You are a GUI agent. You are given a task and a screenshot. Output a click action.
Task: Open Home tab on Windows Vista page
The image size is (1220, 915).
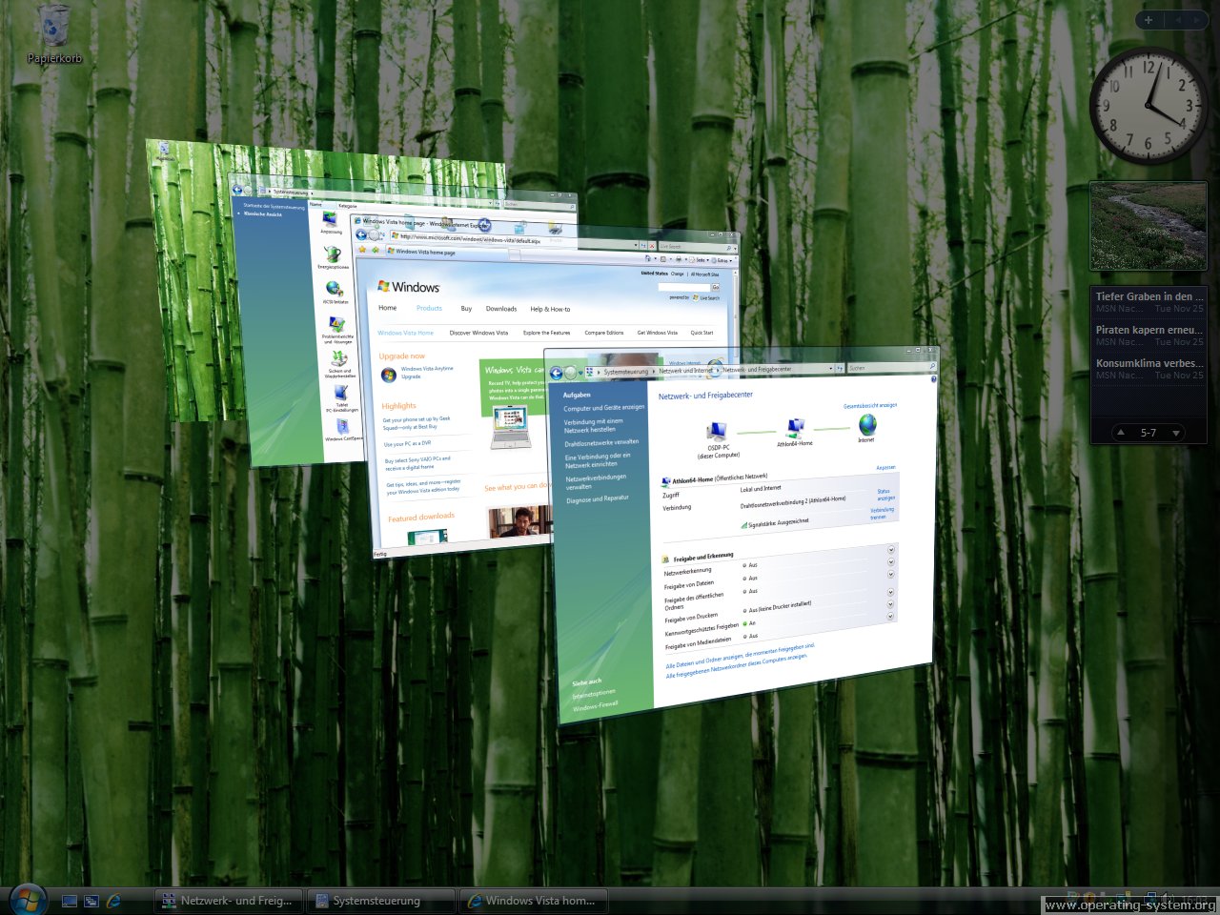click(x=387, y=308)
